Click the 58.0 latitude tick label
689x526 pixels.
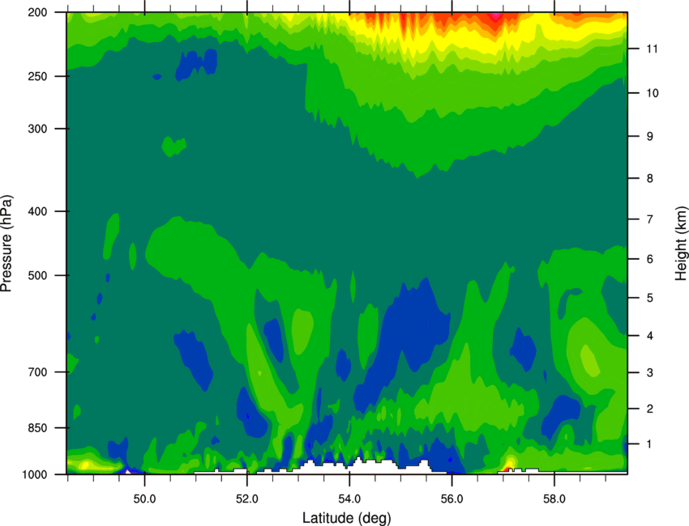pos(554,499)
